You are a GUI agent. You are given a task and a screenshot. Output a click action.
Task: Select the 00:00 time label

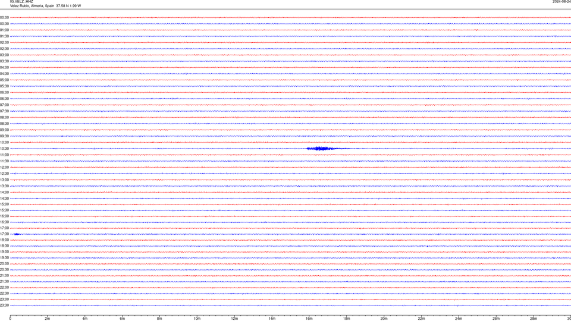click(4, 17)
